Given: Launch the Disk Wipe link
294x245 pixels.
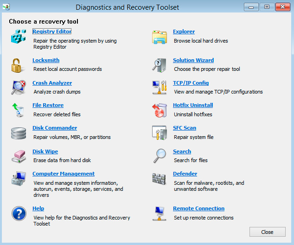Looking at the screenshot, I should [45, 151].
